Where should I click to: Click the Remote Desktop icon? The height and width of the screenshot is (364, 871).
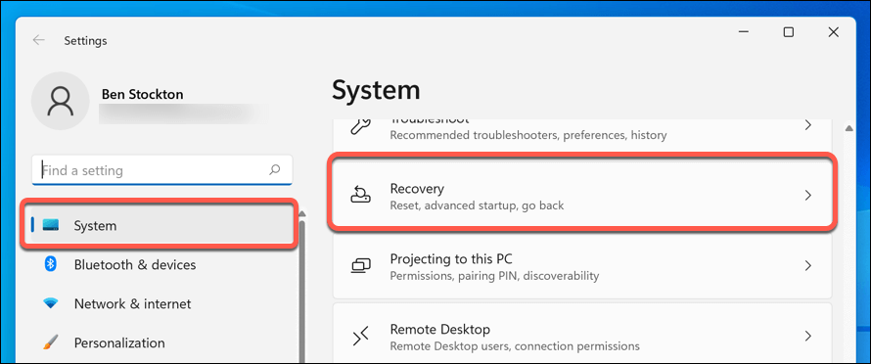tap(360, 337)
